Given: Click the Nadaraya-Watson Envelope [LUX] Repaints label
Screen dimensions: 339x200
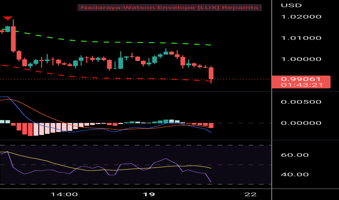Looking at the screenshot, I should point(169,8).
